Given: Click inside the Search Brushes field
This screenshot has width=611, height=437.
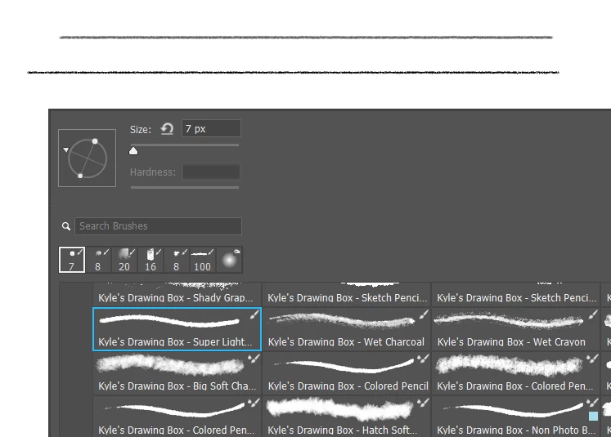Looking at the screenshot, I should click(158, 226).
